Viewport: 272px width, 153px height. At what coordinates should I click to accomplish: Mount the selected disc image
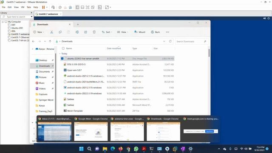(x=140, y=32)
